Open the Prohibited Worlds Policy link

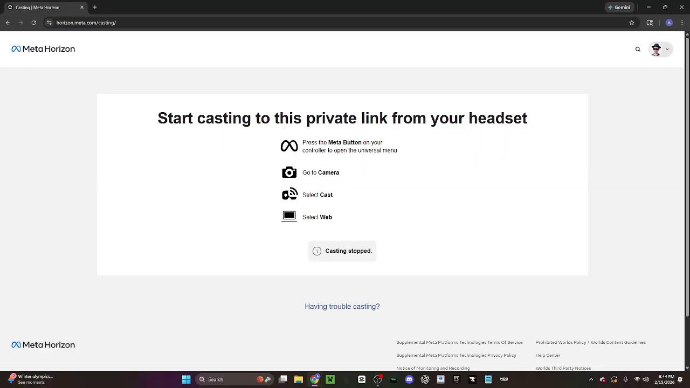click(561, 342)
